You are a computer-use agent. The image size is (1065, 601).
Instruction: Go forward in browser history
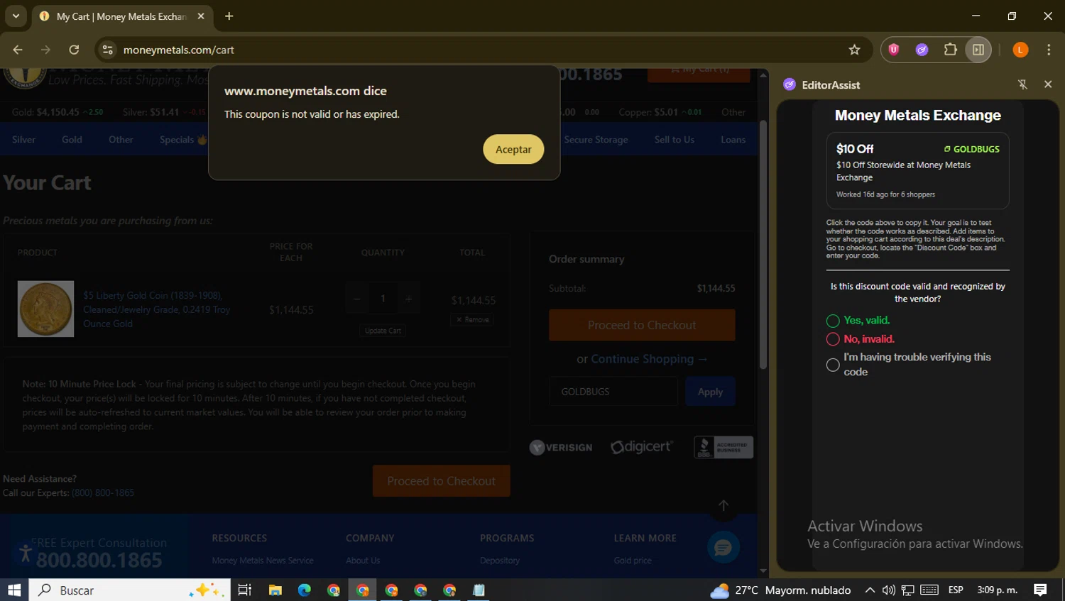[x=45, y=50]
